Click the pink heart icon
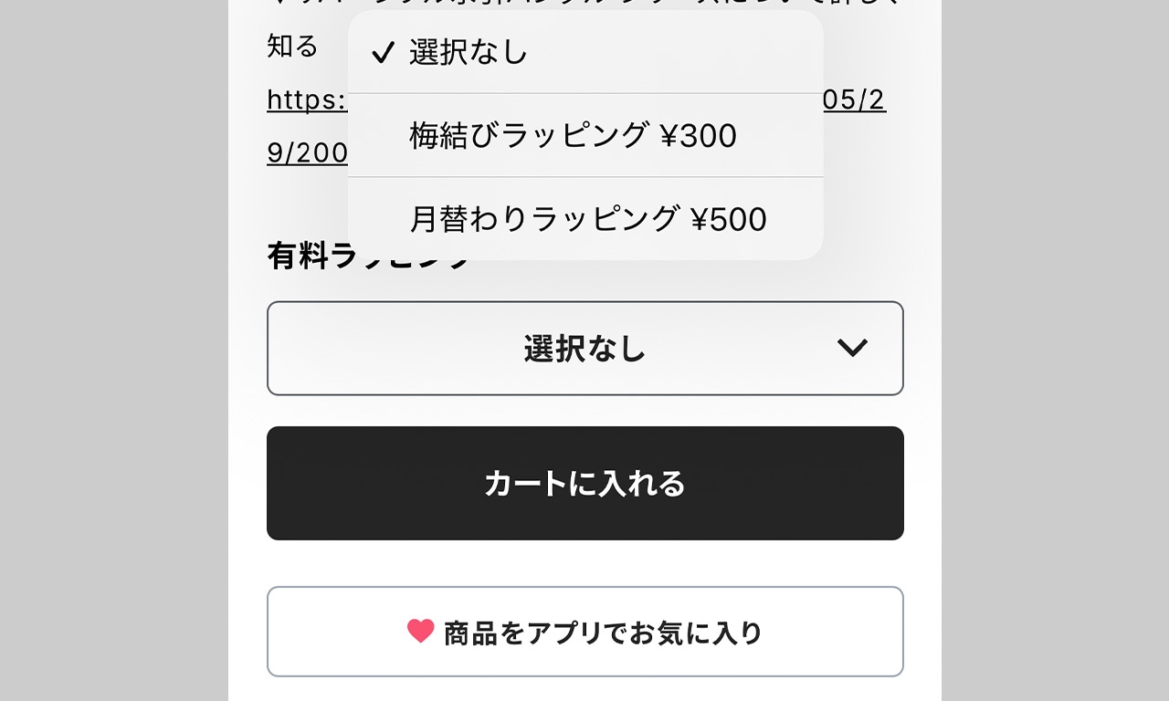Screen dimensions: 1169x701 (x=420, y=631)
